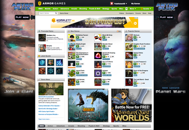189x130 pixels.
Task: Open the question mark random game icon
Action: (126, 9)
